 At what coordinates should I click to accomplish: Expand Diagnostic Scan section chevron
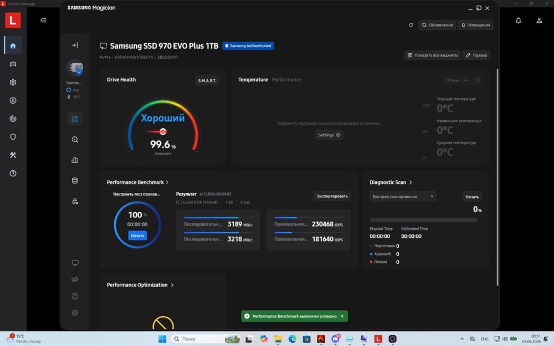411,182
